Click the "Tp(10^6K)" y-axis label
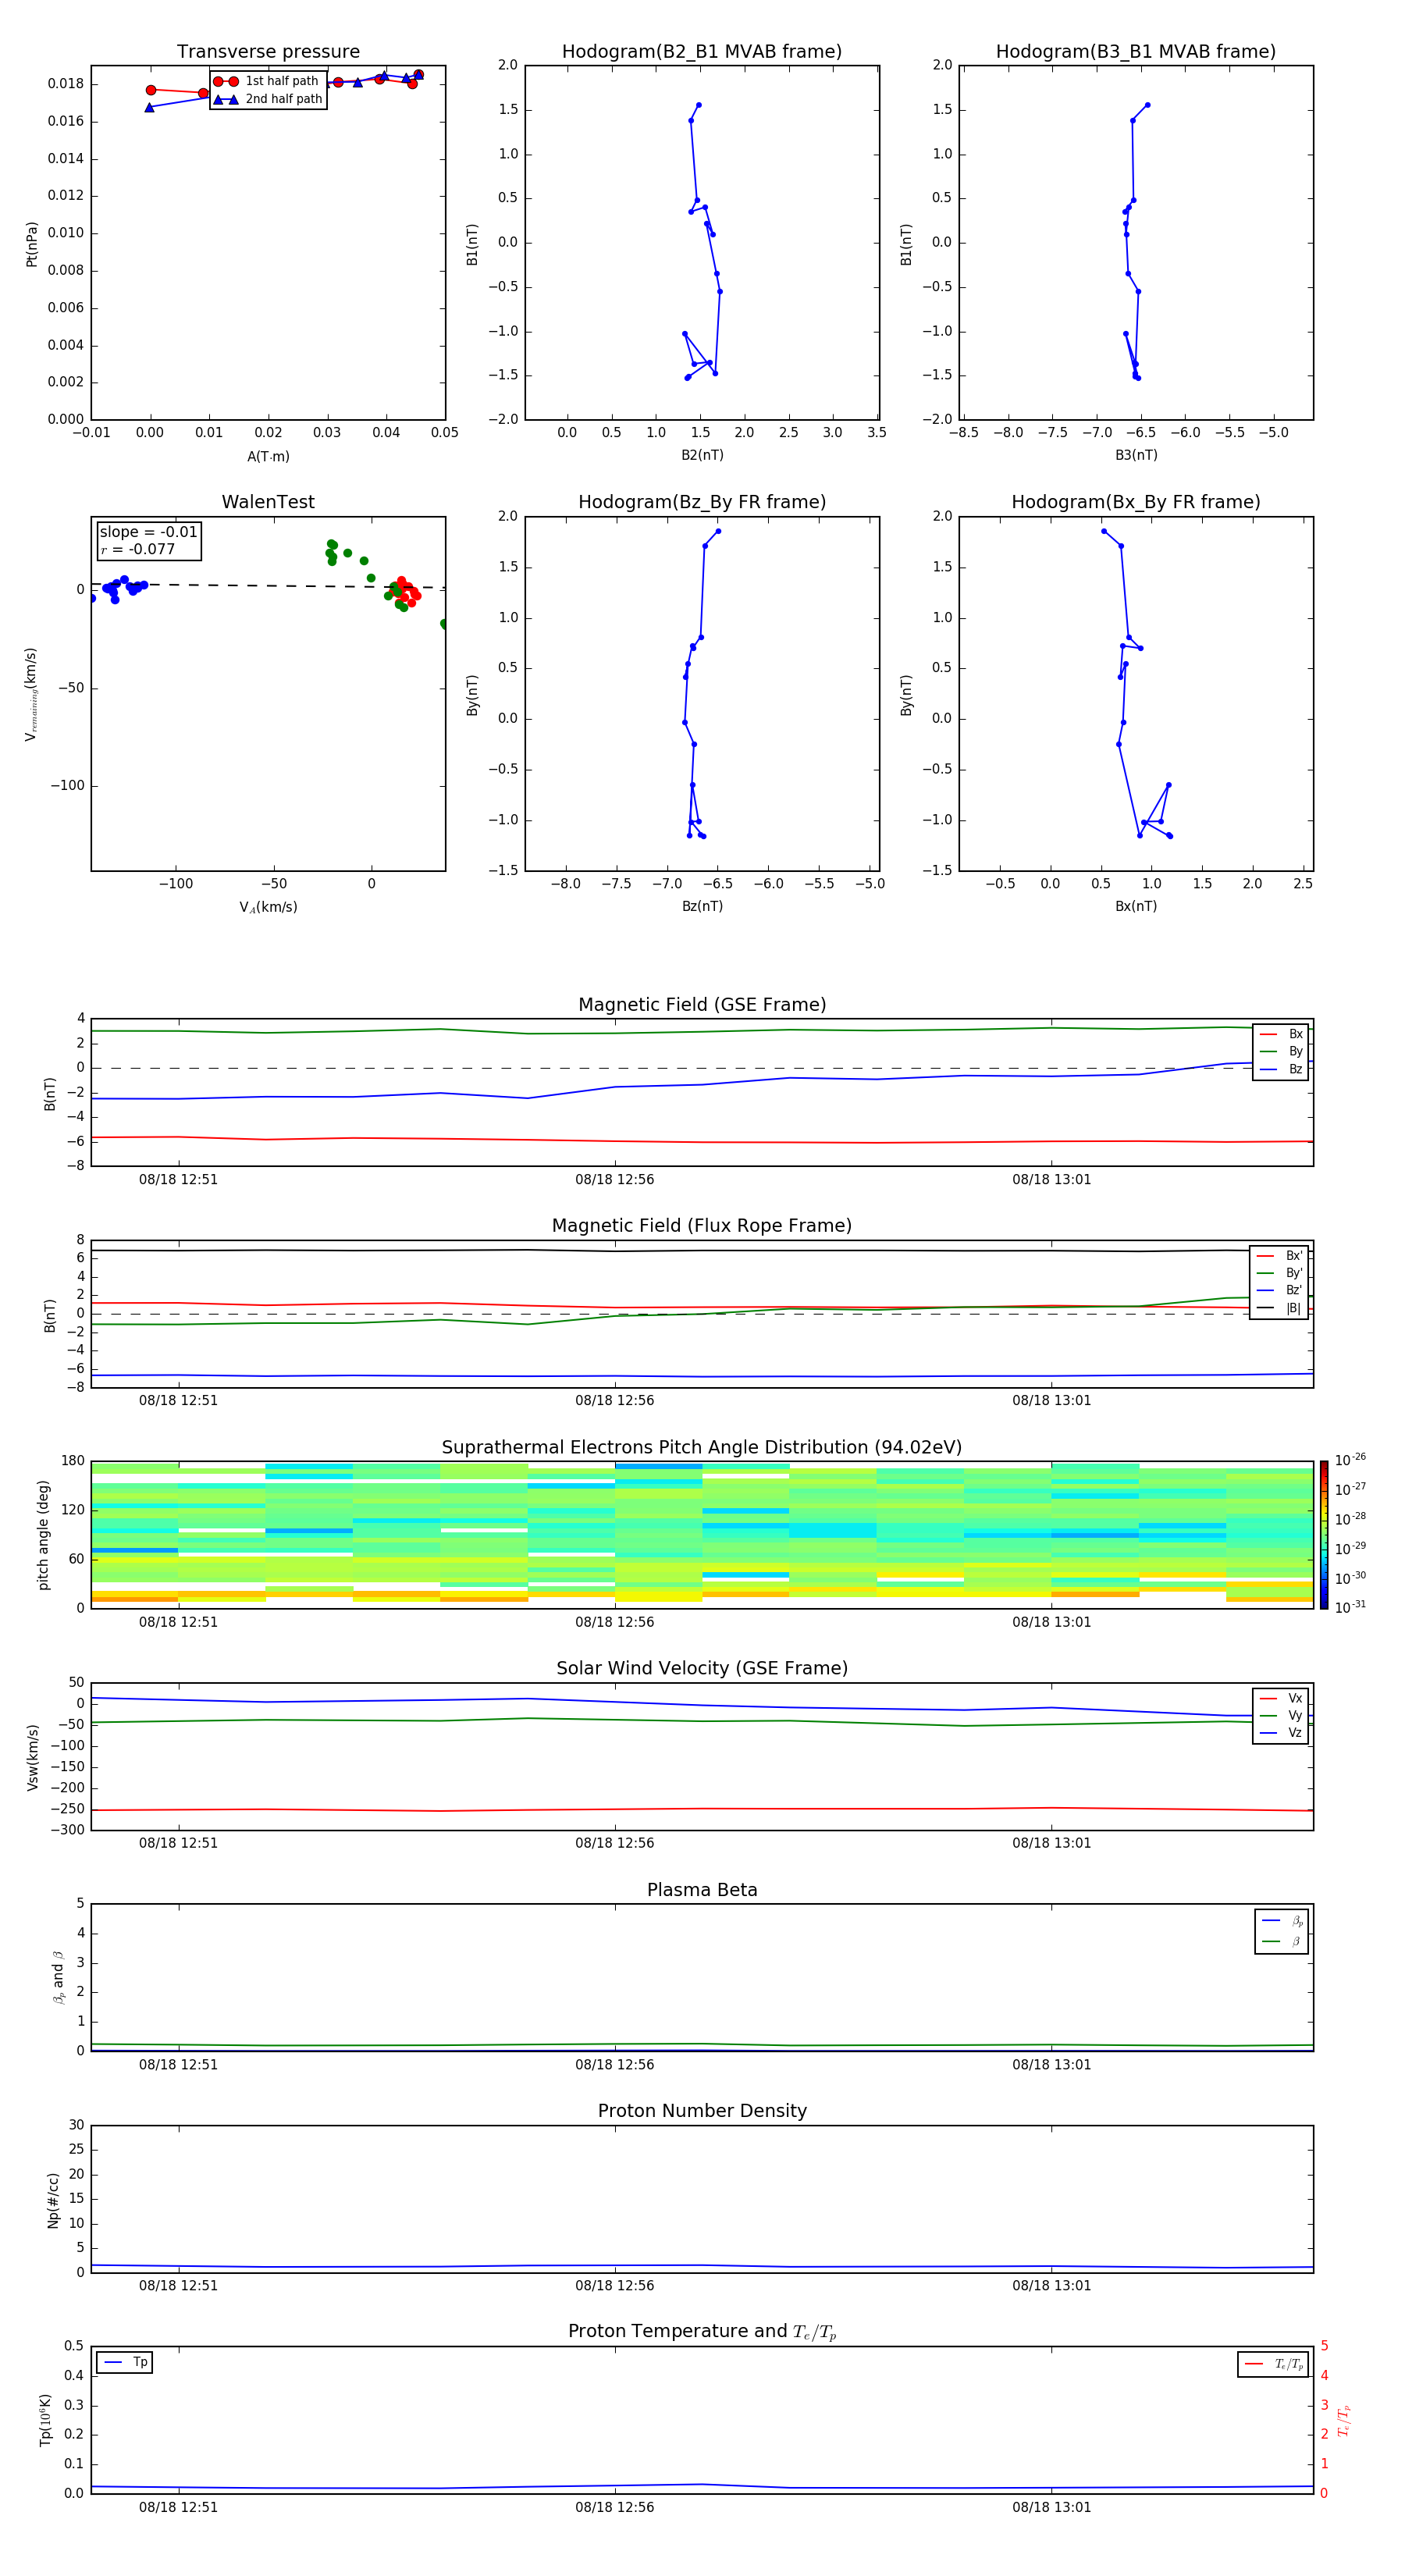The height and width of the screenshot is (2576, 1405). click(x=45, y=2419)
